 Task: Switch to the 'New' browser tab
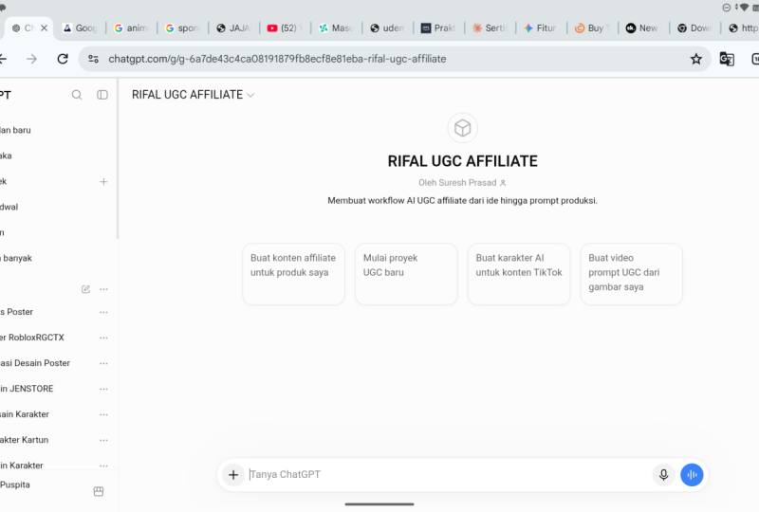pos(644,28)
